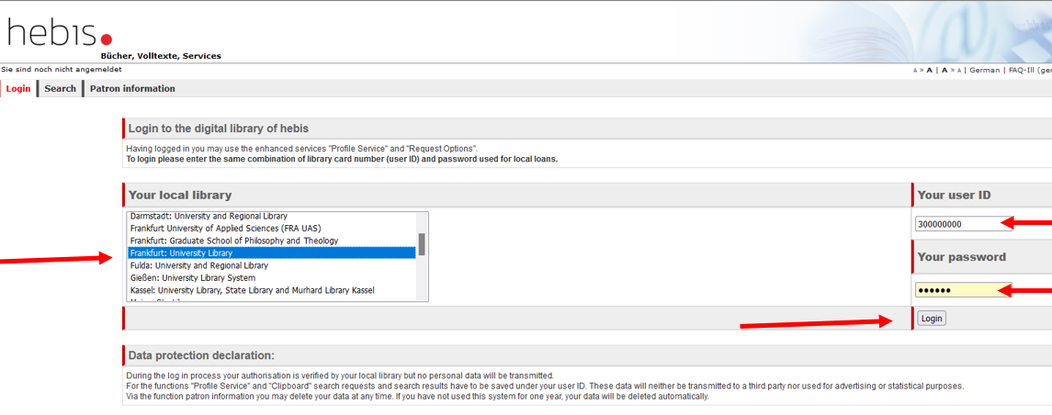1052x415 pixels.
Task: Focus the user ID input field
Action: point(964,224)
